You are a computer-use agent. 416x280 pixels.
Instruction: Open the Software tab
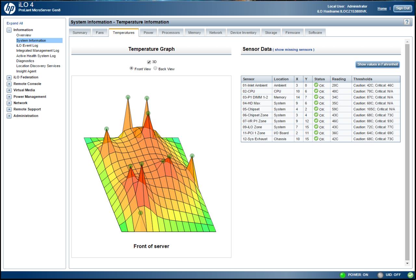click(x=315, y=33)
